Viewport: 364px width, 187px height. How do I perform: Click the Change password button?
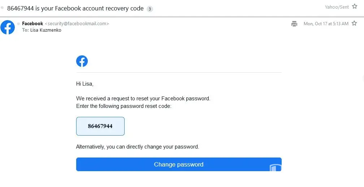click(x=178, y=164)
